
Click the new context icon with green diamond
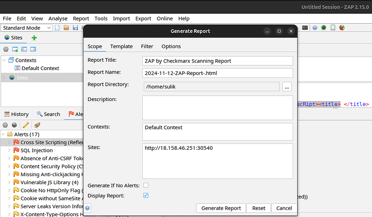pos(15,49)
